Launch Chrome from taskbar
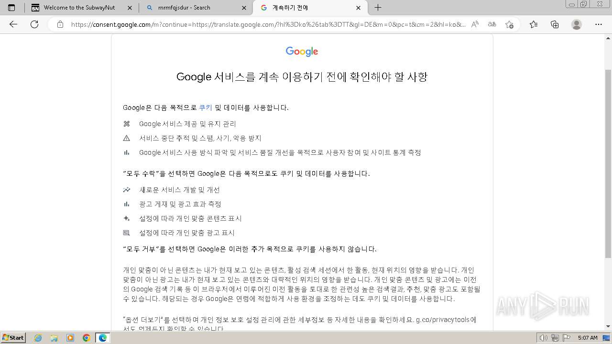 coord(86,338)
